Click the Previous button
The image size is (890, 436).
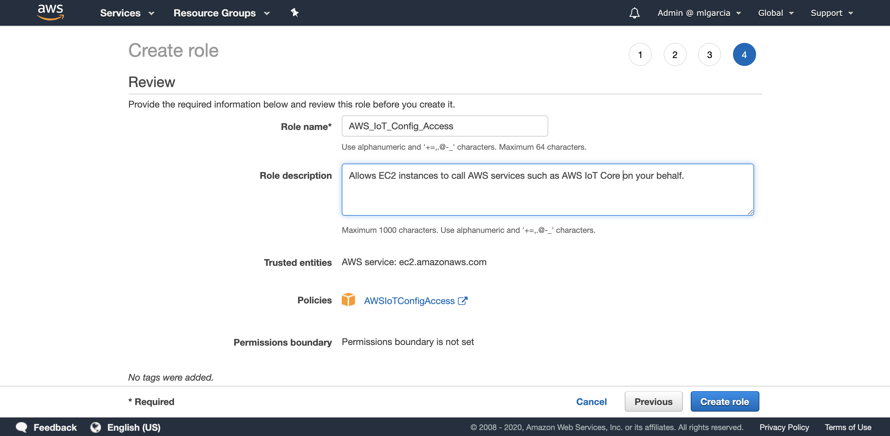click(x=653, y=401)
